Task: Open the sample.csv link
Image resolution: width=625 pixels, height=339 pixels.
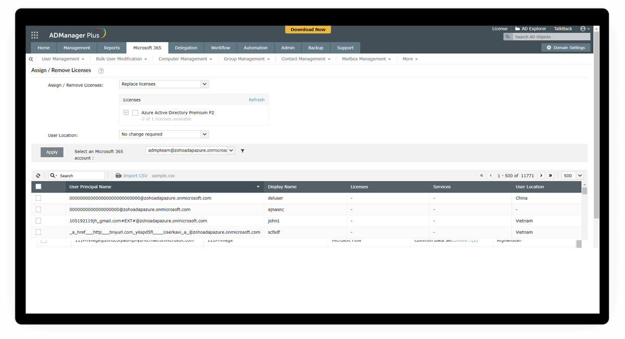Action: [x=163, y=176]
